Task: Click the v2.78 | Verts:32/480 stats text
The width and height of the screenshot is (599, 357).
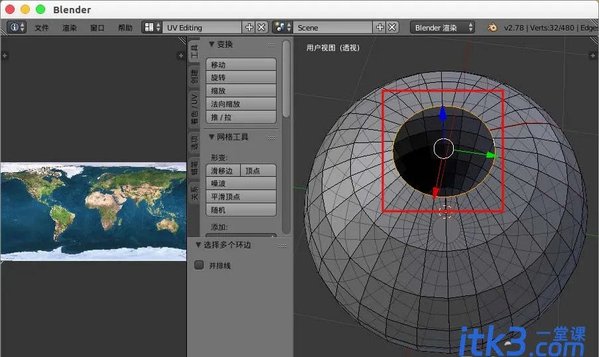Action: [541, 27]
